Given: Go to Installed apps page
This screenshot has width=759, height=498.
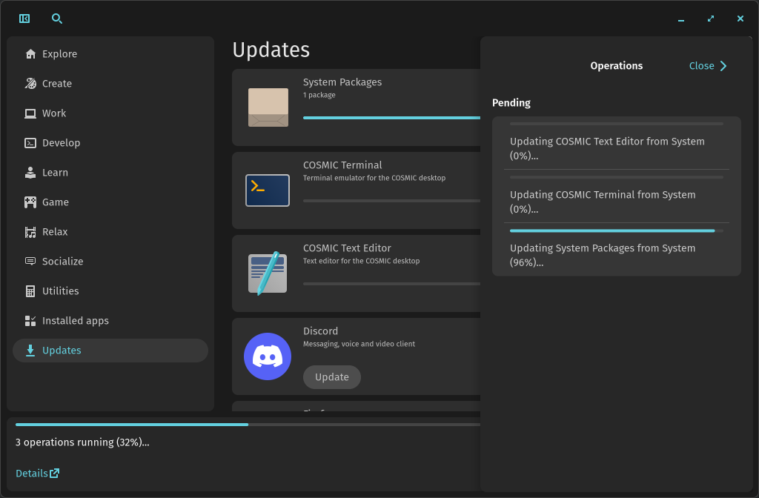Looking at the screenshot, I should click(75, 321).
